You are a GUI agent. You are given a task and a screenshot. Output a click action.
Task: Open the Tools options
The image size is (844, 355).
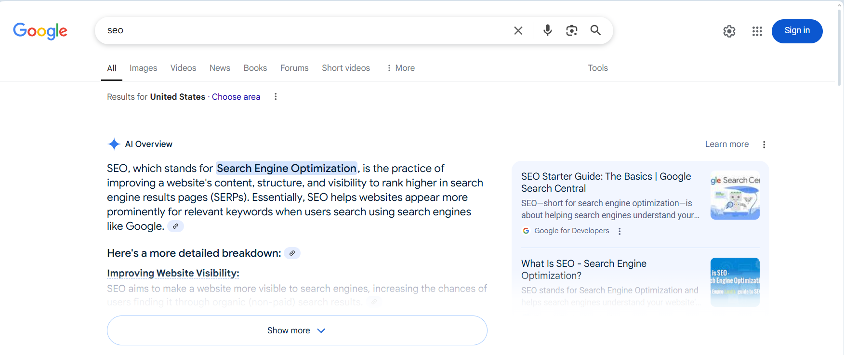tap(598, 68)
